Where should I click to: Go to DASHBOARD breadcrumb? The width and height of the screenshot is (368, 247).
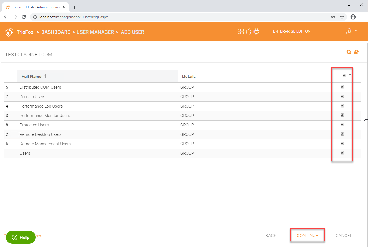tap(56, 32)
